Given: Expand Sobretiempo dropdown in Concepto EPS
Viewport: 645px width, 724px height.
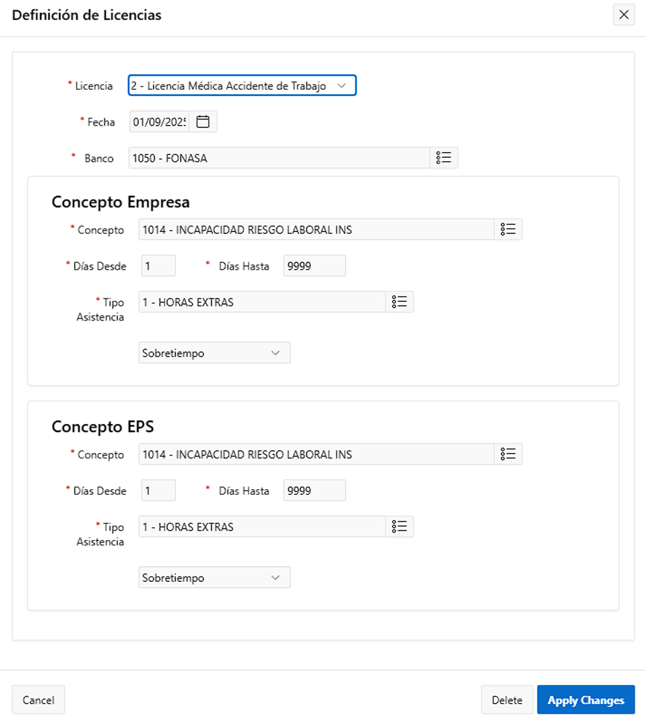Looking at the screenshot, I should coord(214,578).
